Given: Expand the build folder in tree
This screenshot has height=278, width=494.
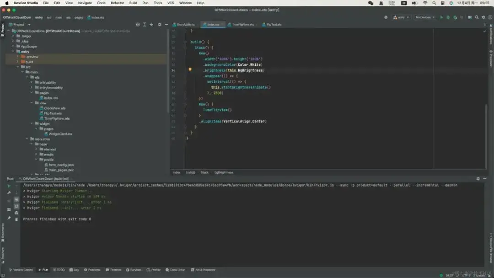Looking at the screenshot, I should (18, 62).
